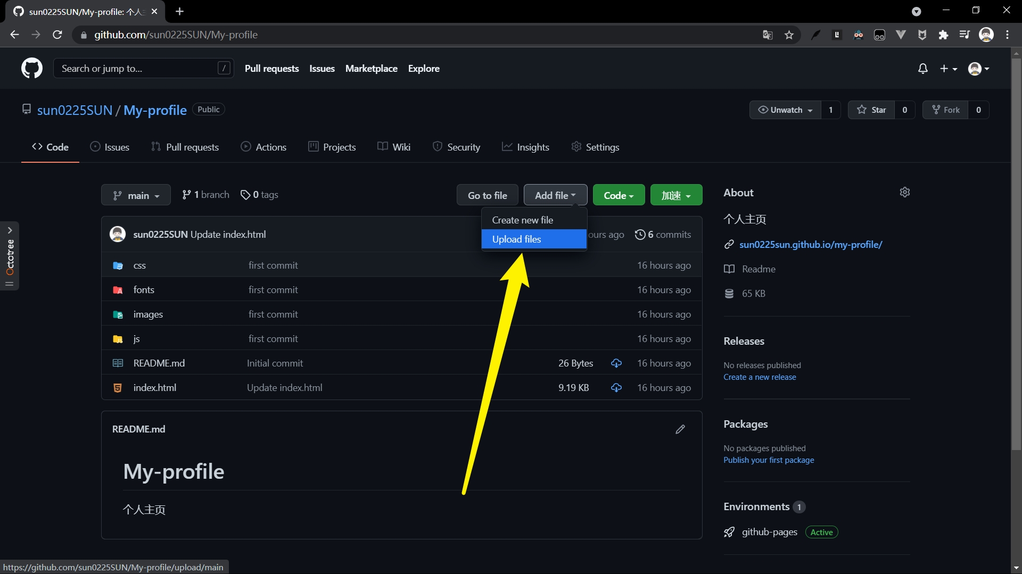Click index.html cloud download icon
The image size is (1022, 574).
point(616,388)
